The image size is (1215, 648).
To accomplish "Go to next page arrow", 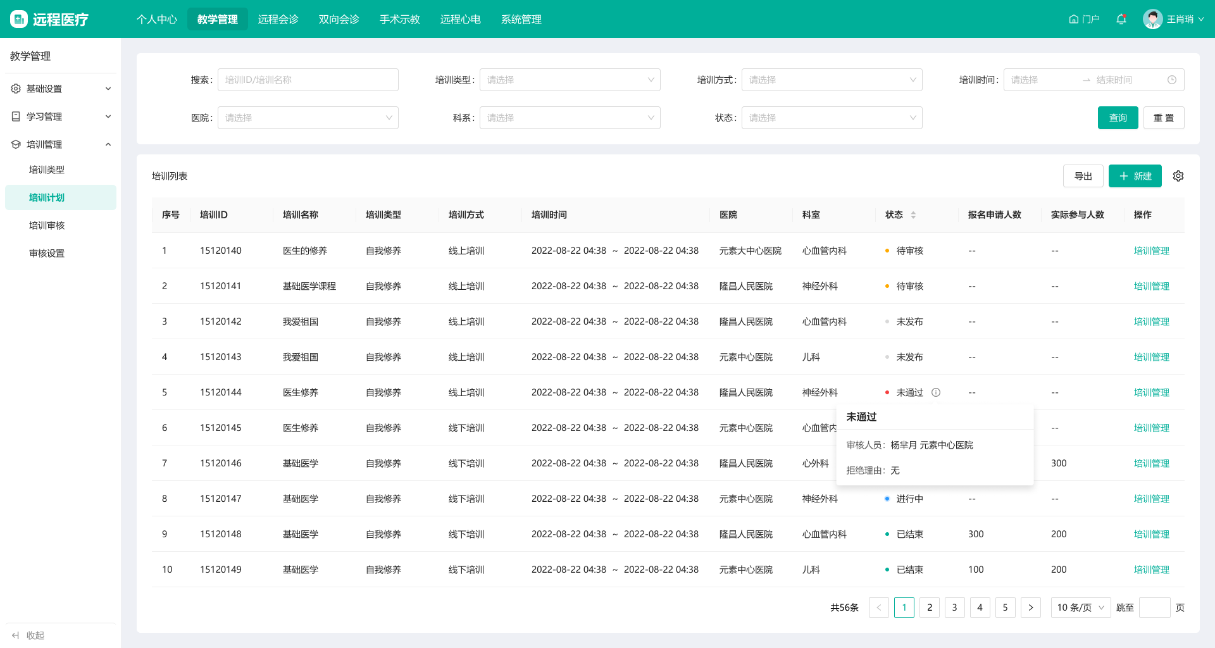I will [x=1031, y=607].
